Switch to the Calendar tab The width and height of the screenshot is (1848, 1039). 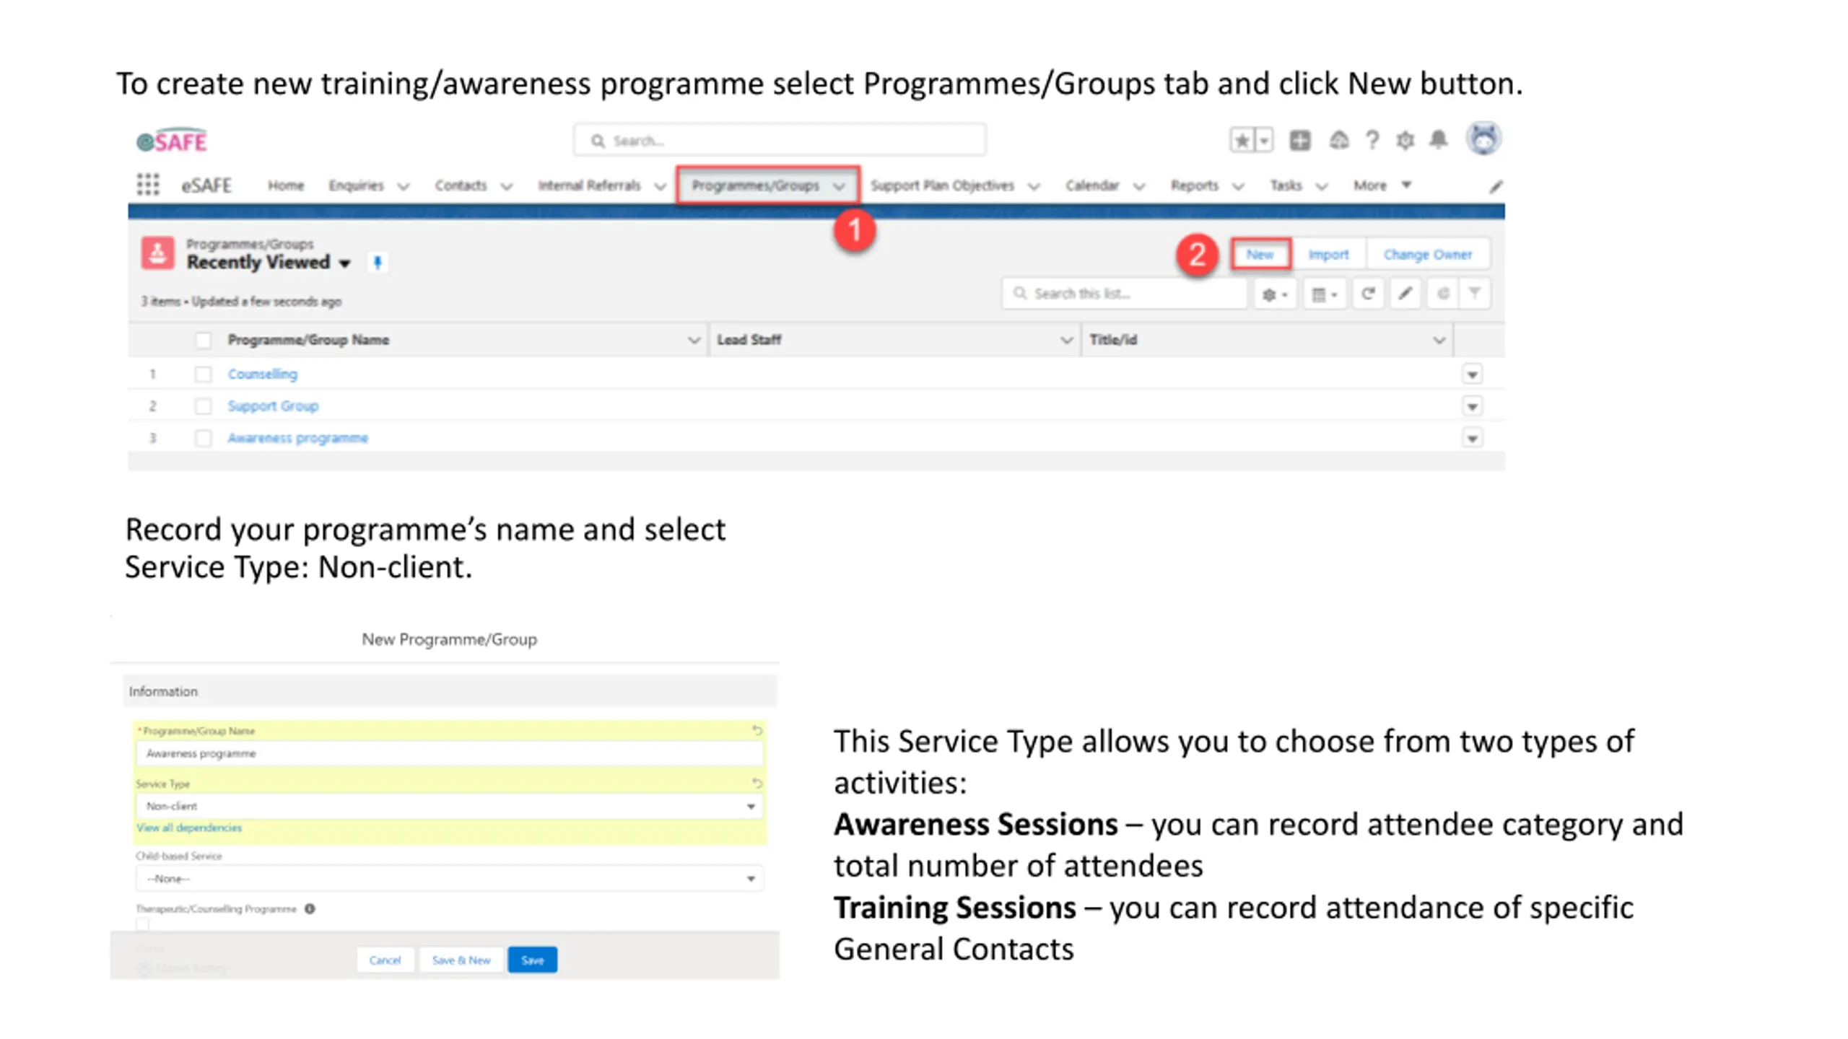click(1092, 185)
